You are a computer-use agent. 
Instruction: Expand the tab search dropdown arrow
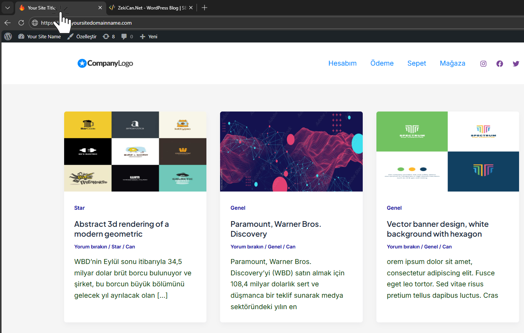click(8, 8)
